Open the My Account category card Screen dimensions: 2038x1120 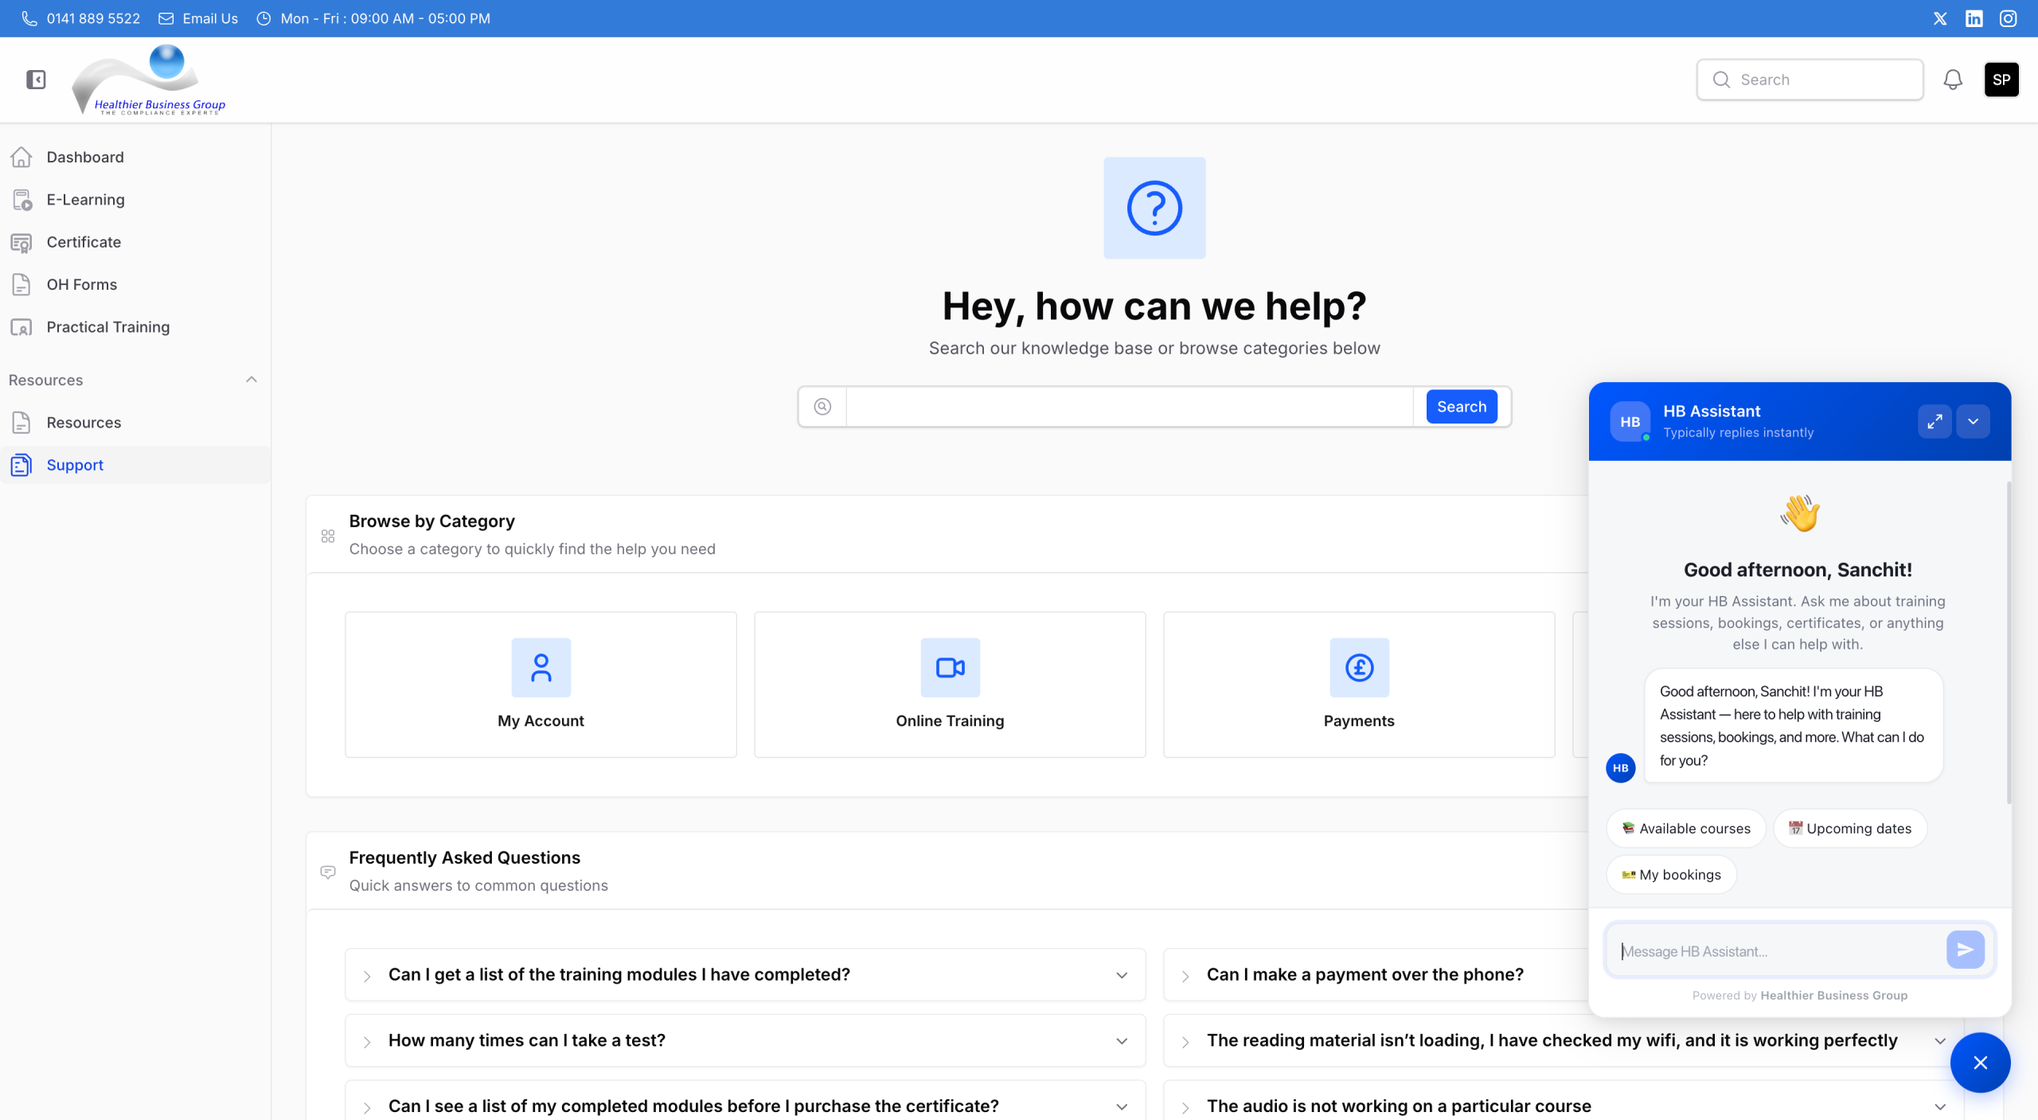click(541, 685)
